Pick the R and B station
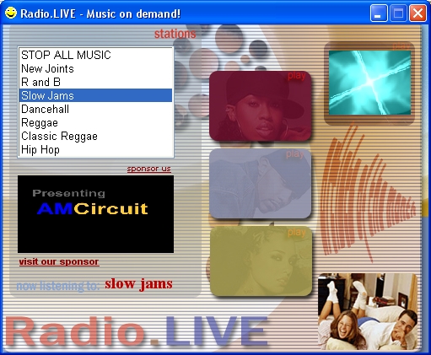This screenshot has height=355, width=431. (95, 82)
